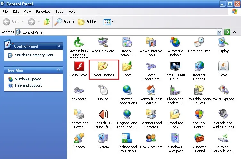Open Mouse settings
This screenshot has width=241, height=159.
pos(103,93)
